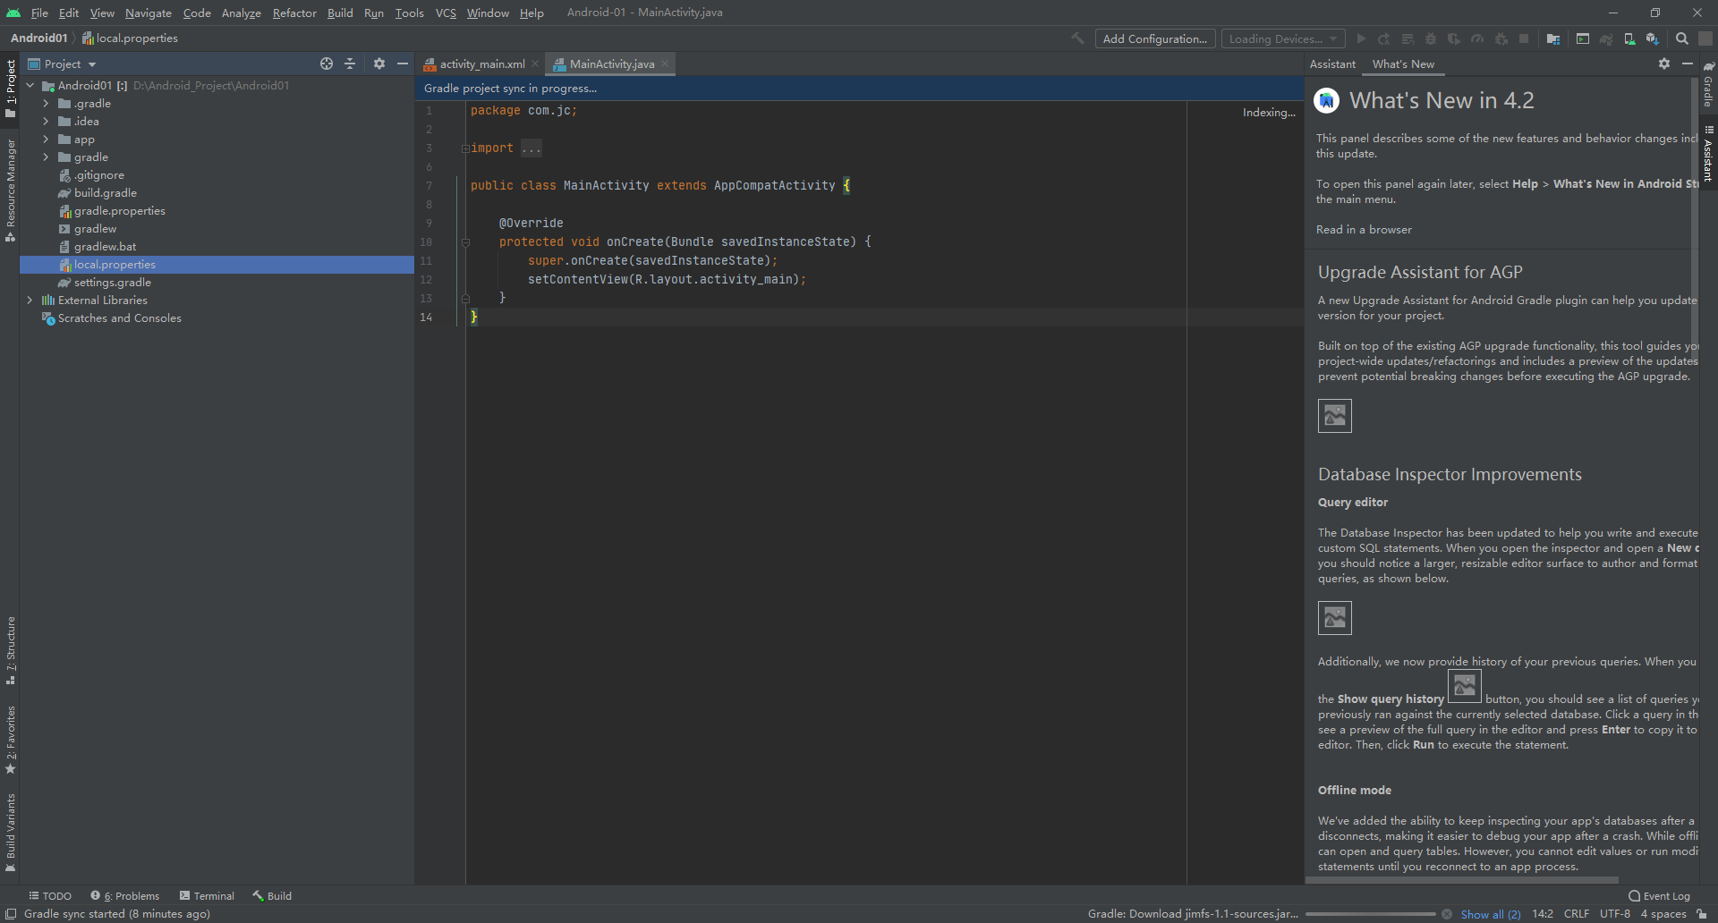Click the Add Configuration button

coord(1155,38)
